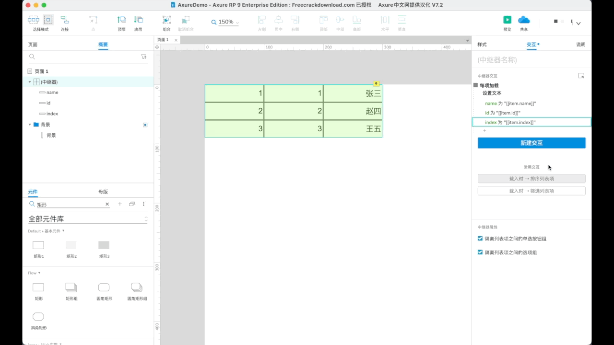Screen dimensions: 614x345
Task: Switch to the 元件 tab
Action: pos(33,192)
